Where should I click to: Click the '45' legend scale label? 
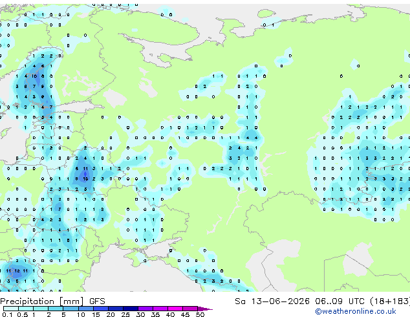pos(185,314)
